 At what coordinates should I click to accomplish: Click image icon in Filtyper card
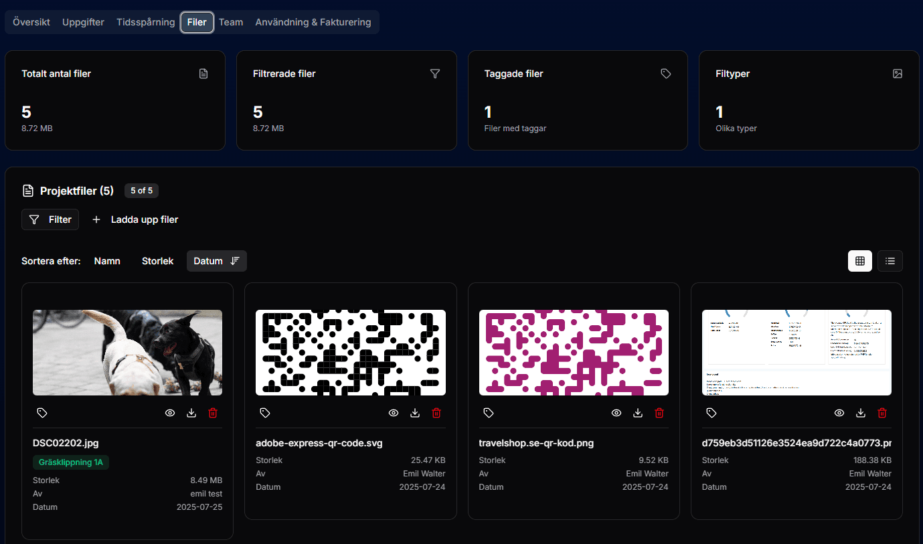coord(898,74)
